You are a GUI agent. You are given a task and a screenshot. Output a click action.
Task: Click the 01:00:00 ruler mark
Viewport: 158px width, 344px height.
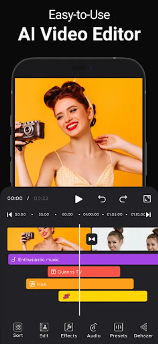91,214
